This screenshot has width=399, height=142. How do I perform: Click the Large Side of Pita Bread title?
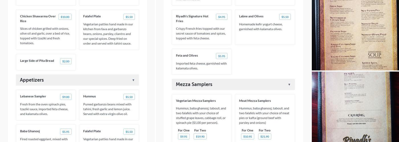click(x=37, y=60)
